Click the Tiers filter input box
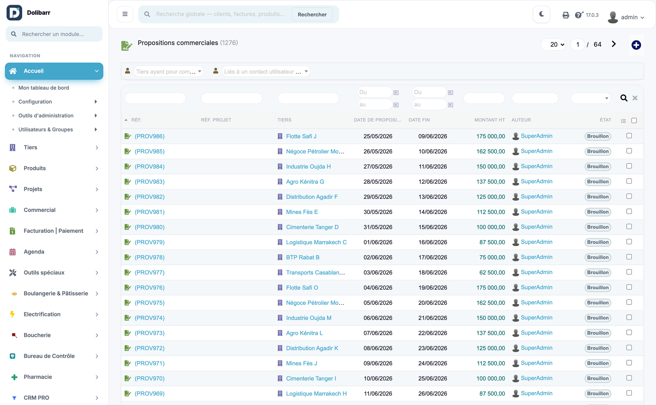This screenshot has height=405, width=656. click(308, 98)
